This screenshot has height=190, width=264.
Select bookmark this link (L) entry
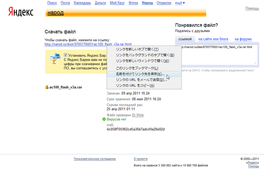tap(144, 68)
